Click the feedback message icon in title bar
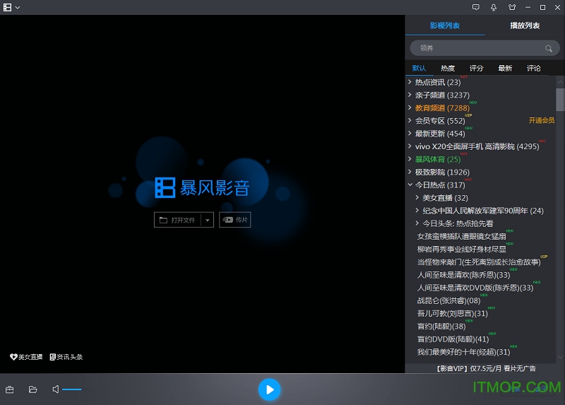 (475, 7)
